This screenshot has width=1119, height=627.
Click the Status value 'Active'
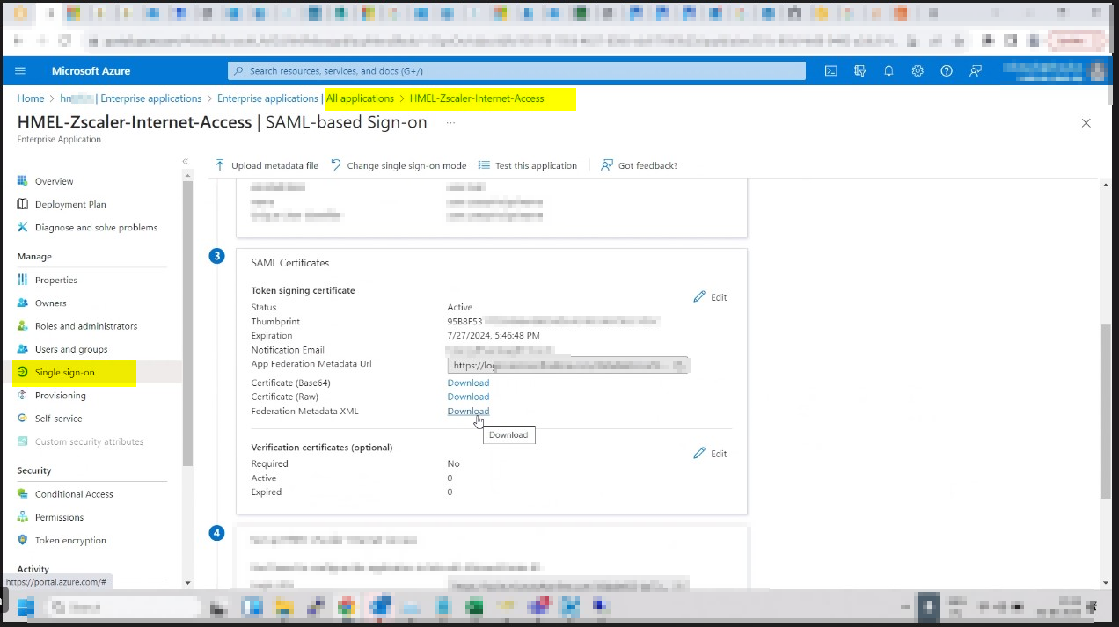(x=460, y=308)
